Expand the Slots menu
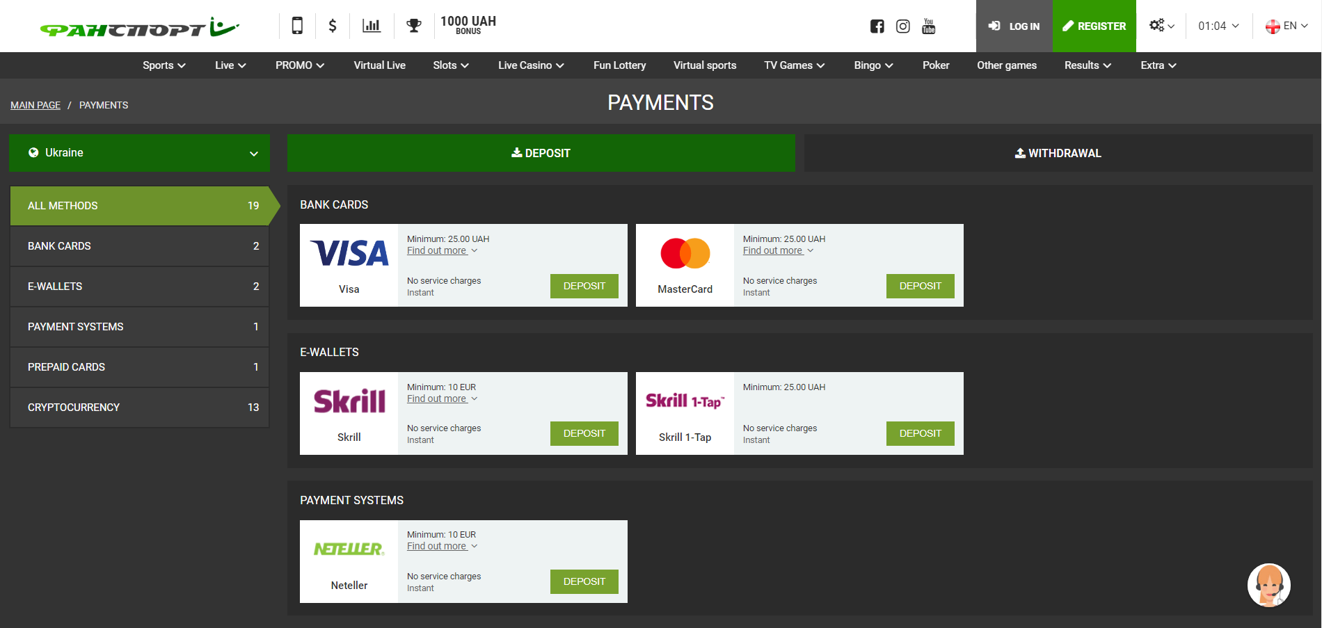Viewport: 1322px width, 628px height. pyautogui.click(x=451, y=65)
